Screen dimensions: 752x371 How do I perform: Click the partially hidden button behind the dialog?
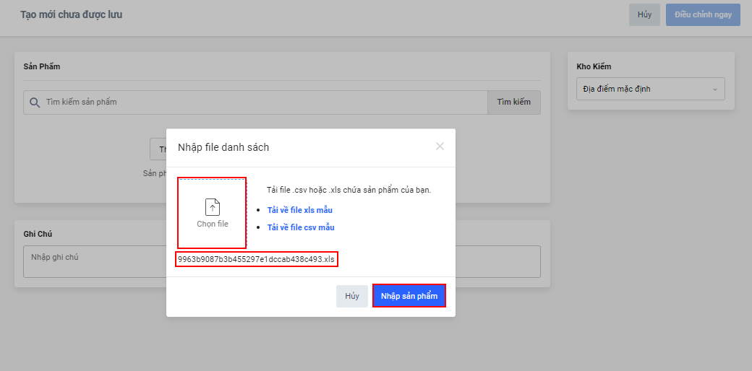[x=158, y=149]
